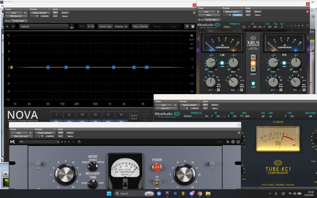Click the XBus stereo link chain icon between IN and OUT
The width and height of the screenshot is (317, 198).
point(260,27)
